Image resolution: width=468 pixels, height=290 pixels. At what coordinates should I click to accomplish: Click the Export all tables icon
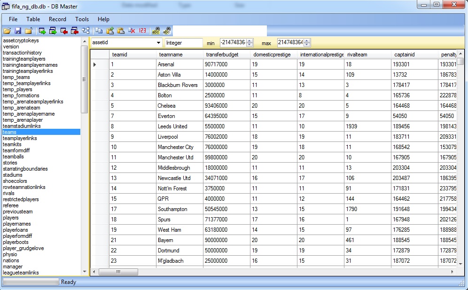(53, 31)
